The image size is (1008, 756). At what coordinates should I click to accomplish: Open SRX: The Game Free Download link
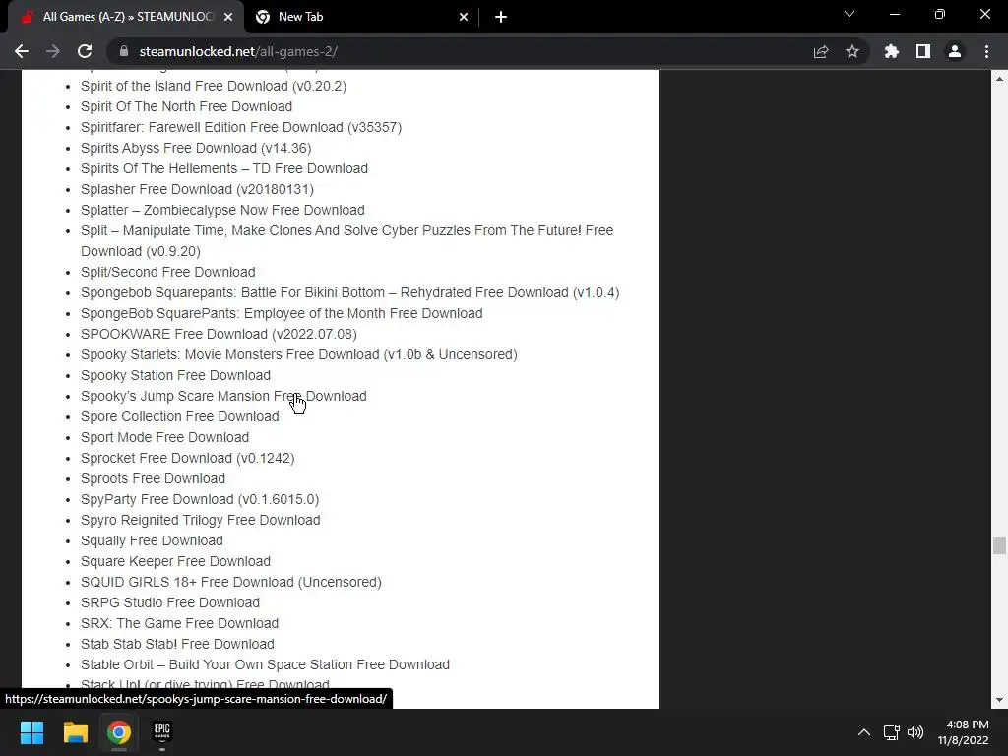pyautogui.click(x=179, y=623)
